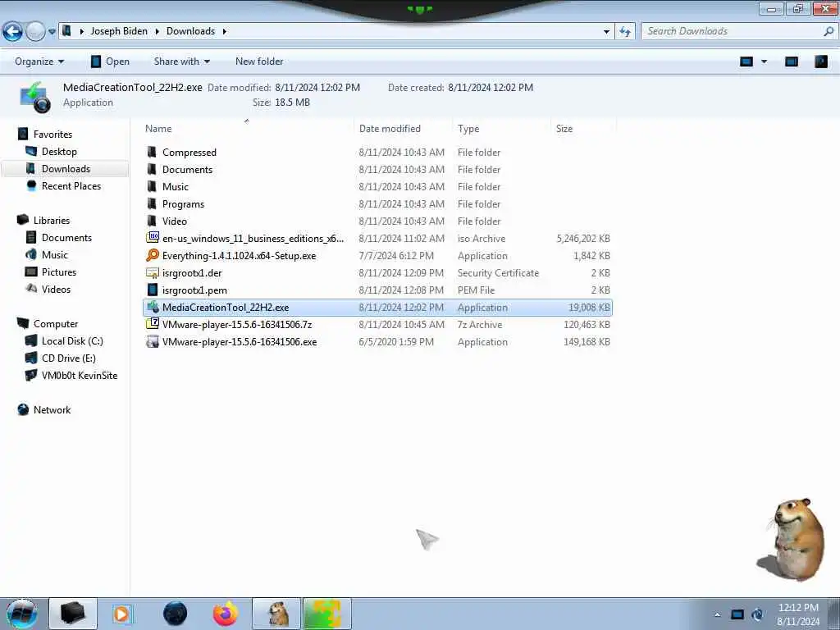This screenshot has height=630, width=840.
Task: Select the VMware-player exe installer icon
Action: coord(152,342)
